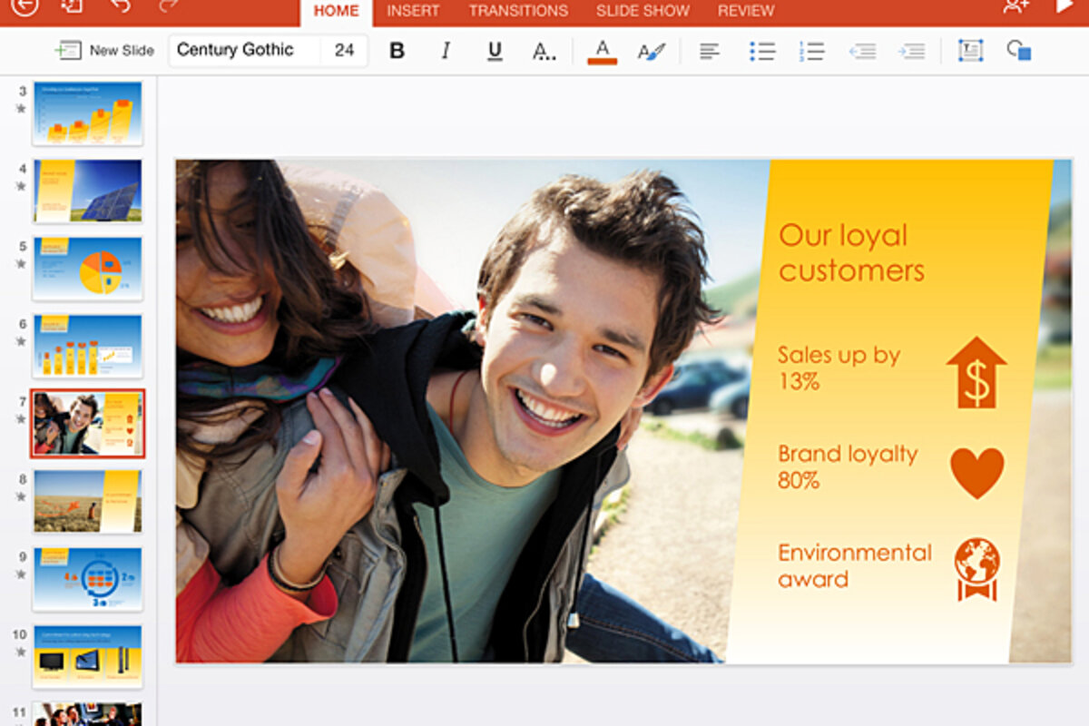
Task: Switch to the INSERT tab
Action: 413,12
